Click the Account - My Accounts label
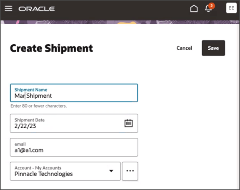This screenshot has height=190, width=240. click(38, 168)
